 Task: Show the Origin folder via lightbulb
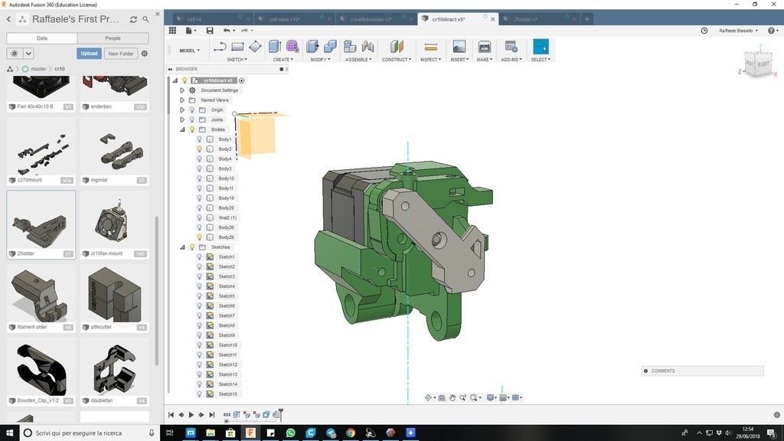pos(192,110)
